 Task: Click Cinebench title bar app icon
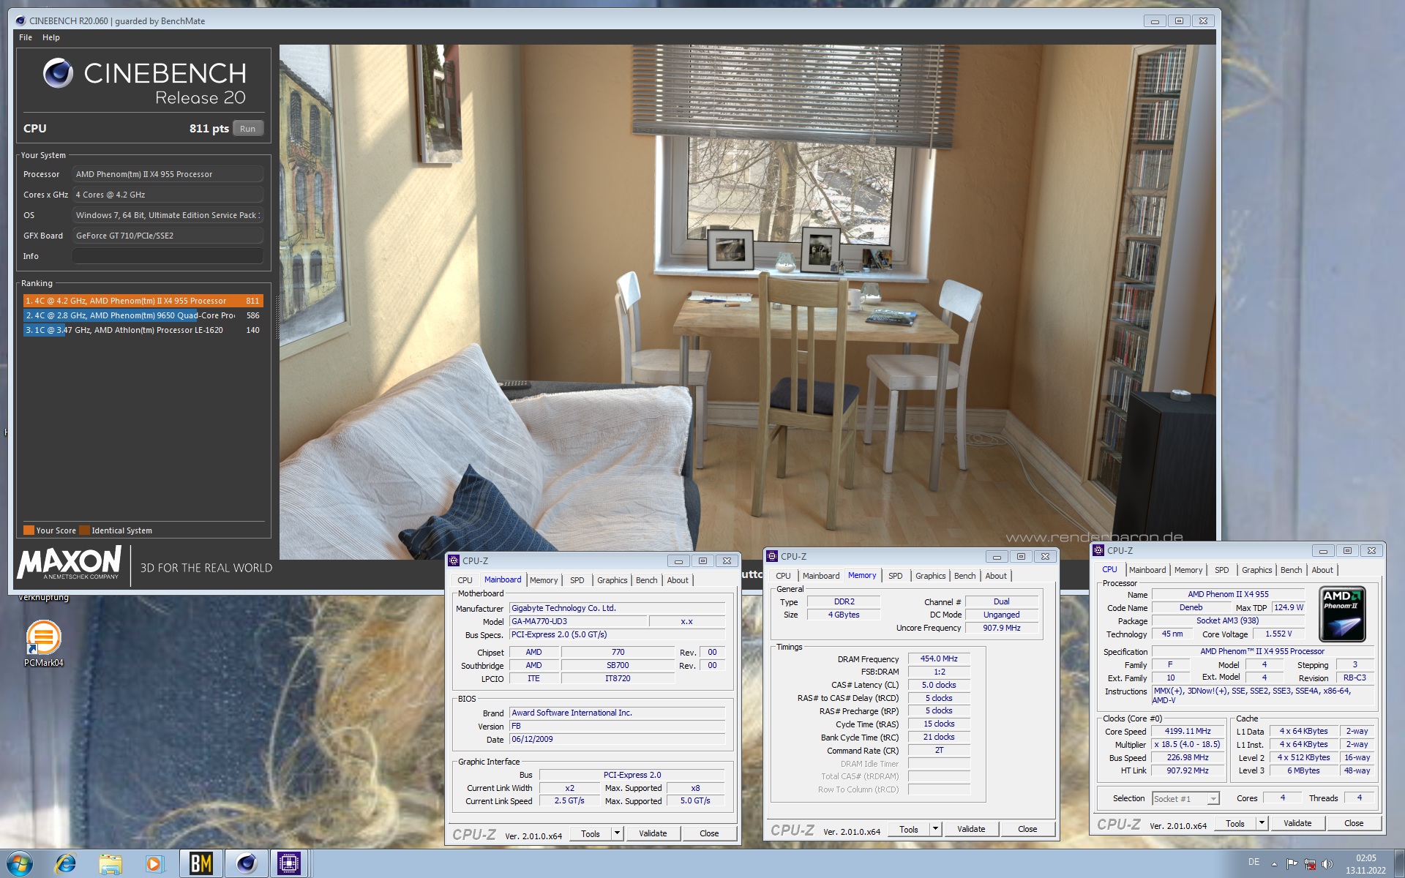tap(20, 20)
